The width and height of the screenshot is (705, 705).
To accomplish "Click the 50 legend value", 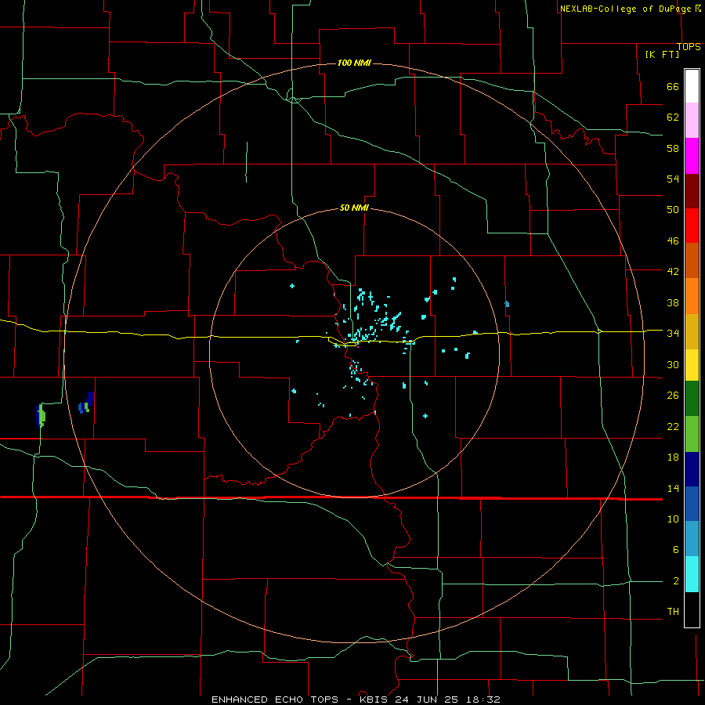I will click(x=673, y=209).
